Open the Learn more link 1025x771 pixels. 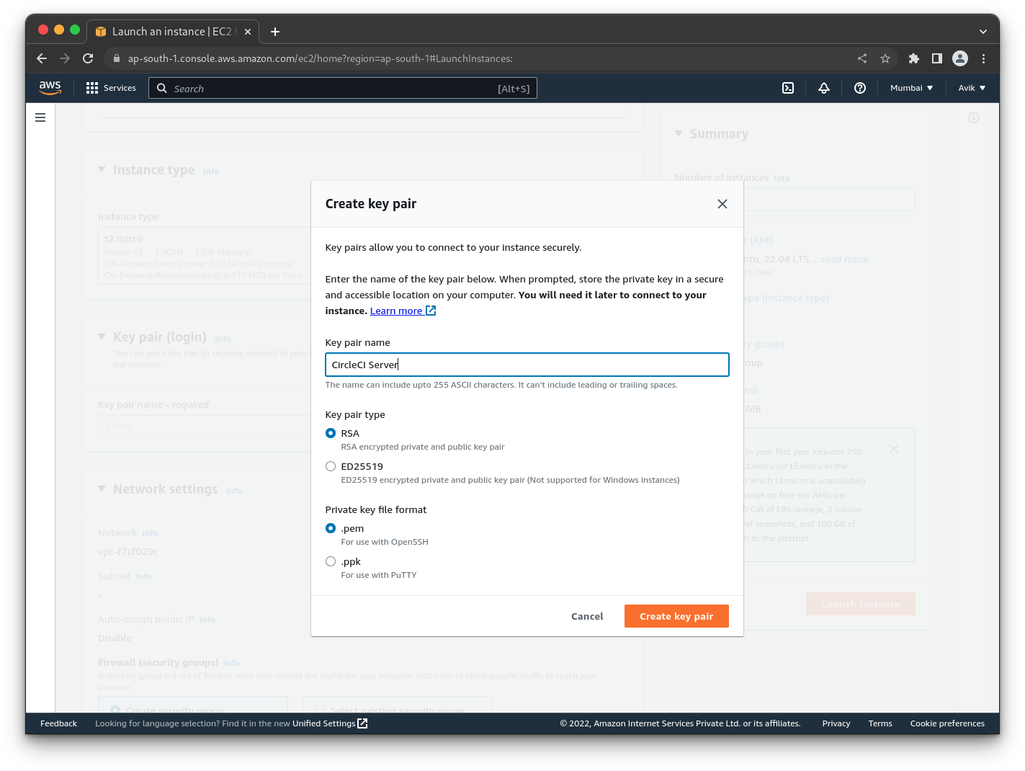tap(397, 311)
